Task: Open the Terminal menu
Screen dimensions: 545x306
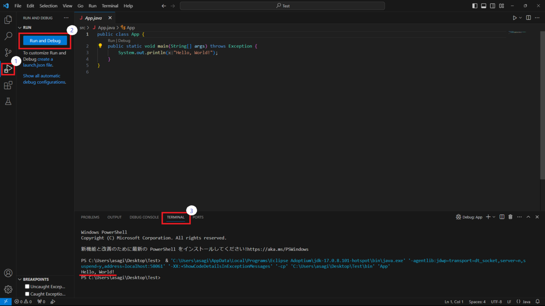Action: 109,5
